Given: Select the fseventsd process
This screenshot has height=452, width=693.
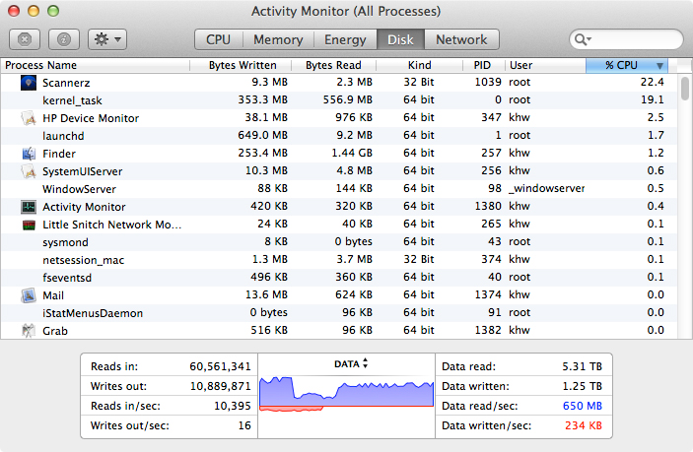Looking at the screenshot, I should pos(338,277).
